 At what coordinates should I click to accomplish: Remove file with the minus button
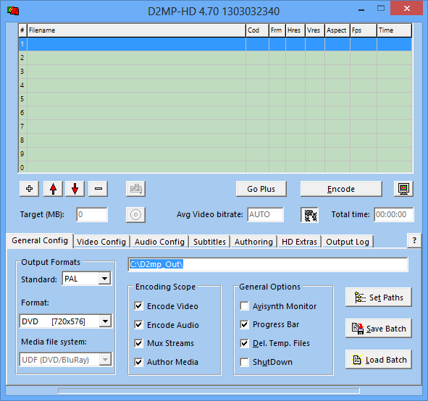click(98, 188)
